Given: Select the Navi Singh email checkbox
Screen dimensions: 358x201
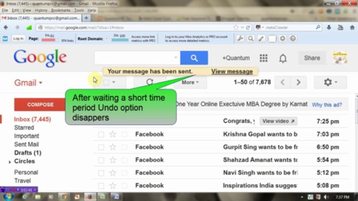Looking at the screenshot, I should pyautogui.click(x=101, y=173).
